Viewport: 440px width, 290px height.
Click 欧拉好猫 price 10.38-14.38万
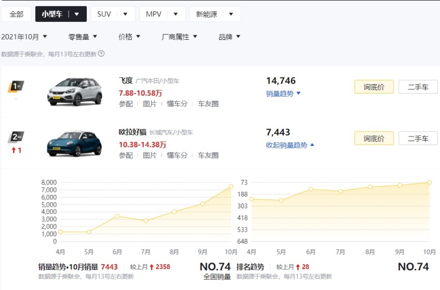[143, 145]
